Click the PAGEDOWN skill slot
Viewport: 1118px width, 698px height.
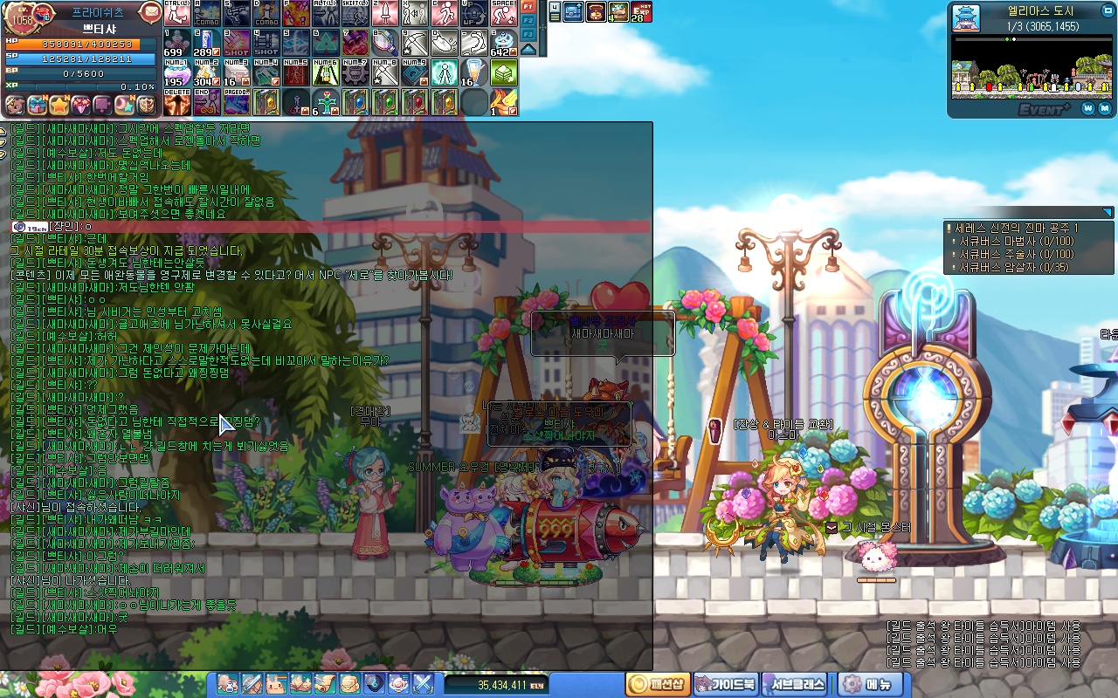point(237,102)
